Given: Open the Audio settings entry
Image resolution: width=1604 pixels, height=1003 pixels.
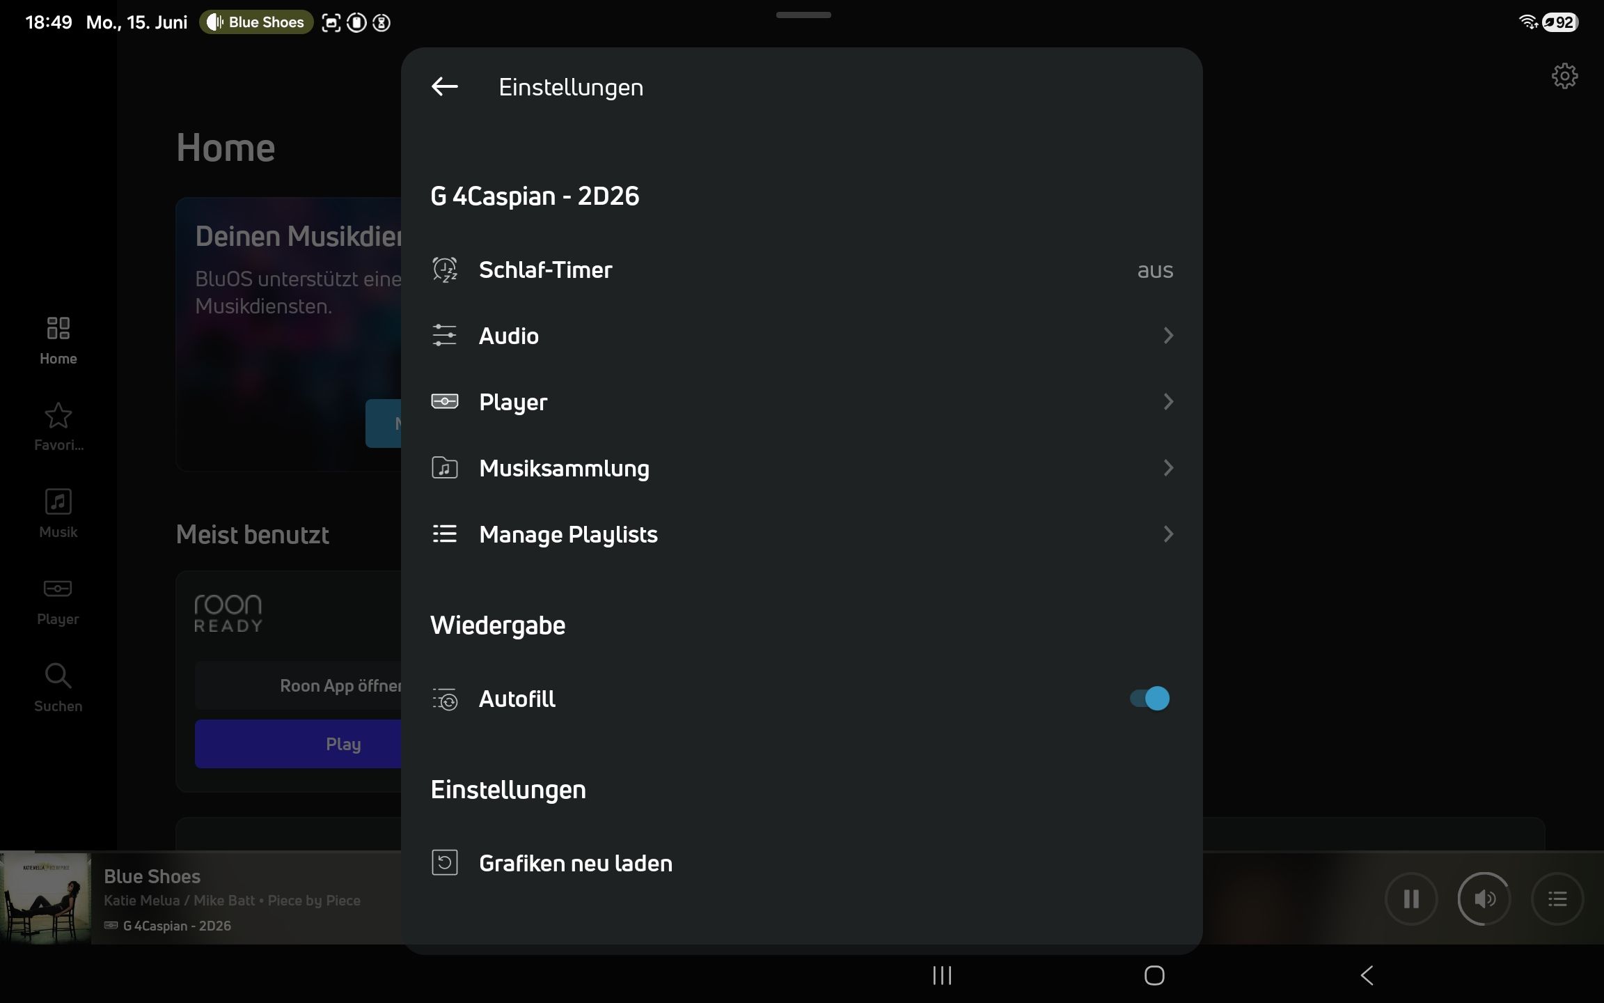Looking at the screenshot, I should point(802,336).
